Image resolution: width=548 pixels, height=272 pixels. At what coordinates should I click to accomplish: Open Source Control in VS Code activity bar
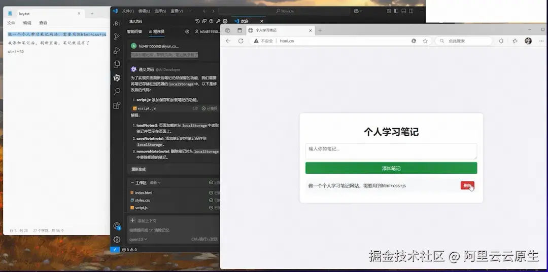click(117, 36)
